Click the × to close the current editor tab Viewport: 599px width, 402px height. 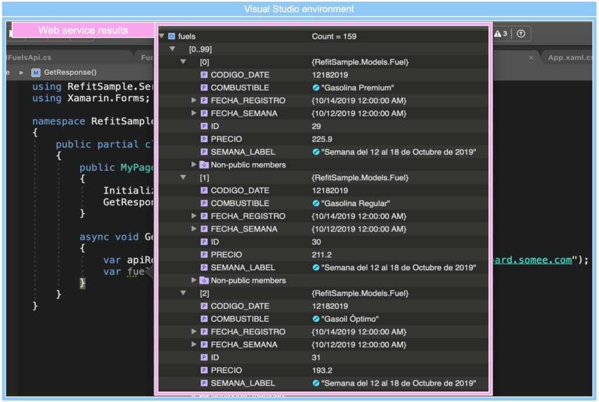(x=531, y=57)
